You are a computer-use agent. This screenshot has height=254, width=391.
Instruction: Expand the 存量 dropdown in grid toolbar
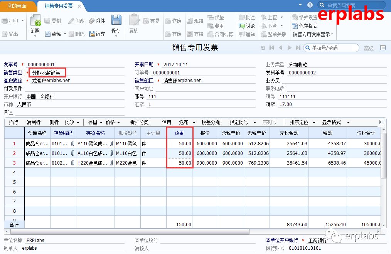coord(101,123)
